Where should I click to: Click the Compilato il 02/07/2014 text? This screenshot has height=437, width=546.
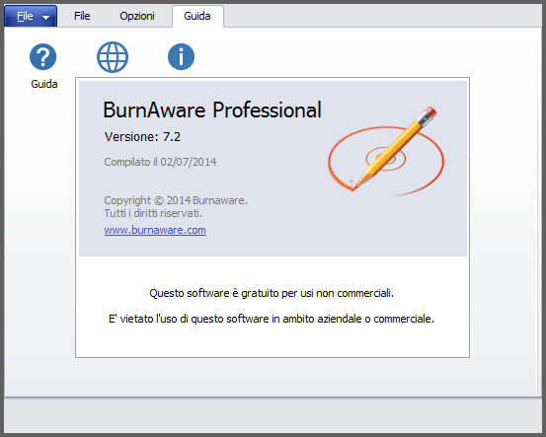160,162
